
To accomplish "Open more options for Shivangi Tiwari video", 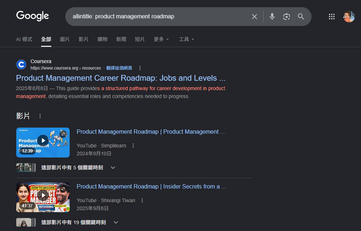I will coord(142,200).
